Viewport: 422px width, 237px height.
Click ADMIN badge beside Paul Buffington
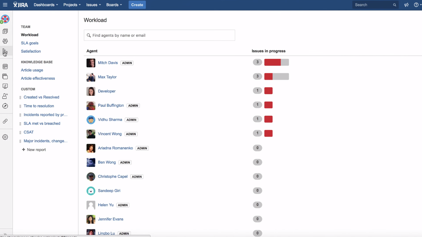pyautogui.click(x=133, y=106)
